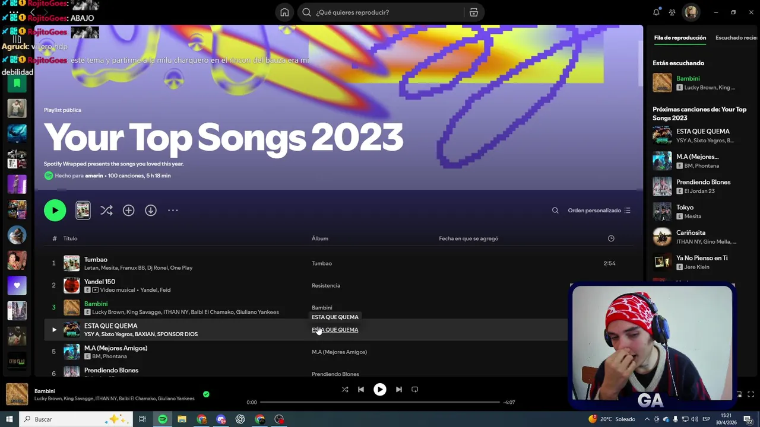Toggle shuffle in player bar
Screen dimensions: 760x427
point(345,390)
